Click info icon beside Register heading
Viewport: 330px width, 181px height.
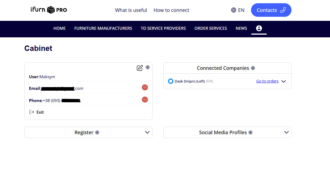click(97, 133)
